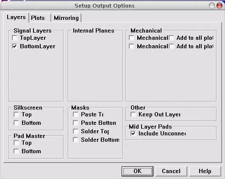This screenshot has height=179, width=225.
Task: Confirm settings with the OK button
Action: tap(137, 171)
